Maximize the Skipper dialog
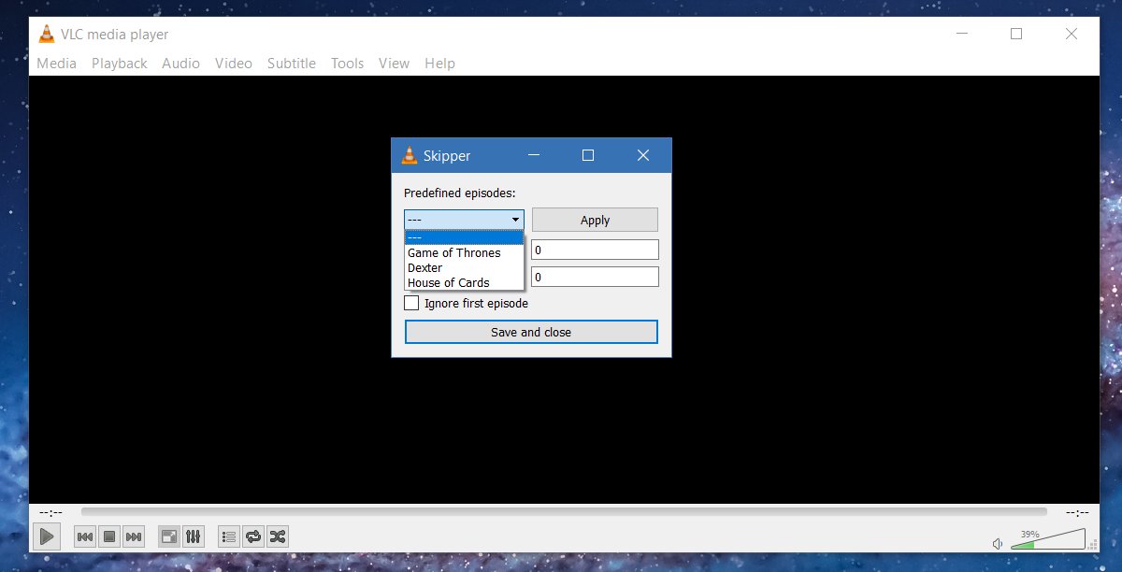The image size is (1122, 572). (588, 155)
